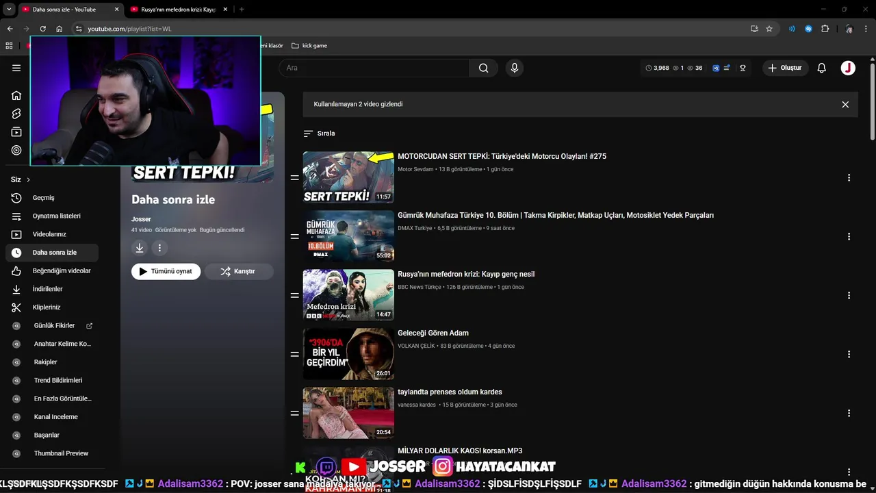The height and width of the screenshot is (493, 876).
Task: Open options for taylandta prenses oldum kardes
Action: (849, 413)
